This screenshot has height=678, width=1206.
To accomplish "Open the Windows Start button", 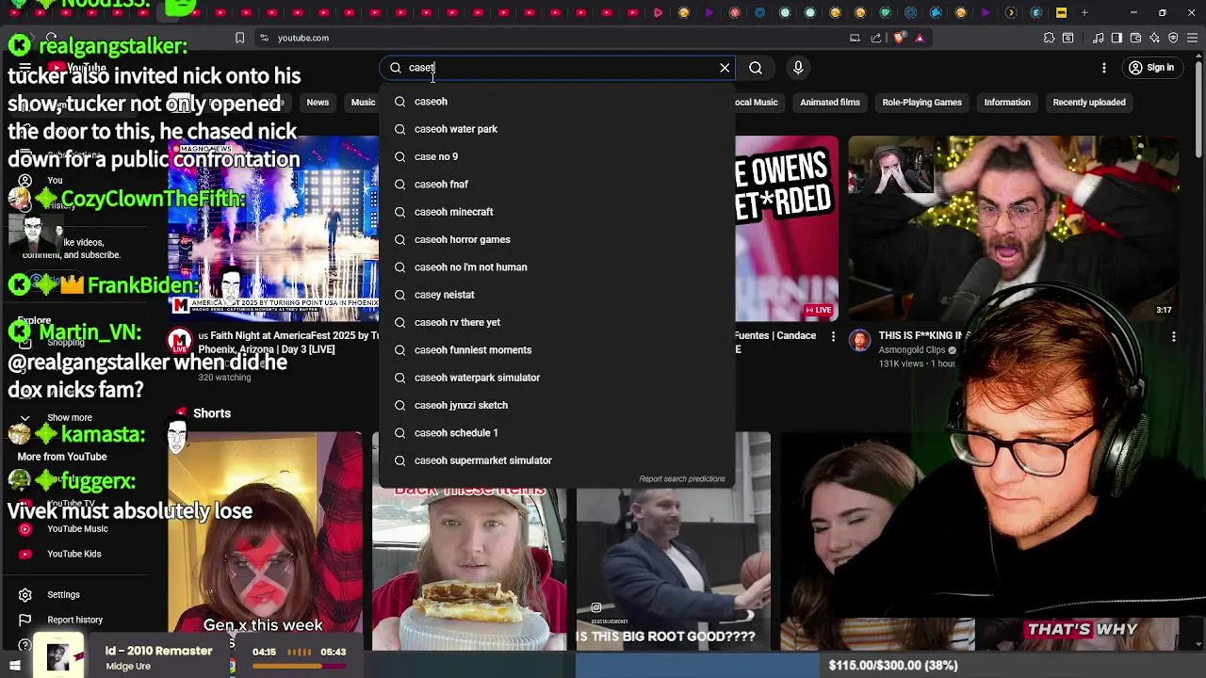I will click(15, 665).
